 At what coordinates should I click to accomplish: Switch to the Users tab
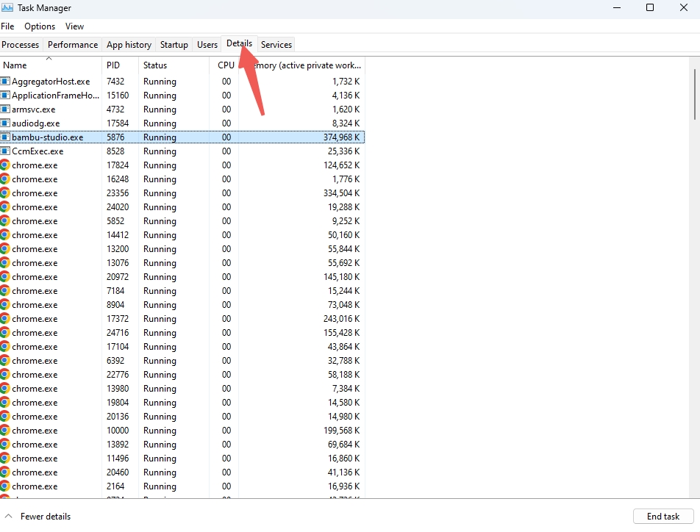[x=207, y=45]
